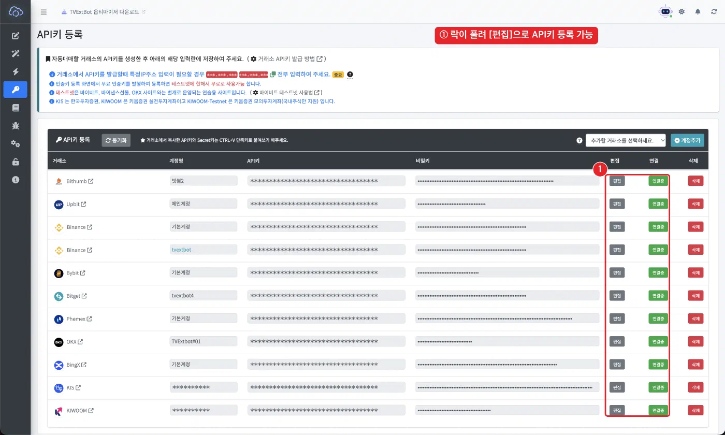Open the info circle sidebar icon

tap(16, 180)
